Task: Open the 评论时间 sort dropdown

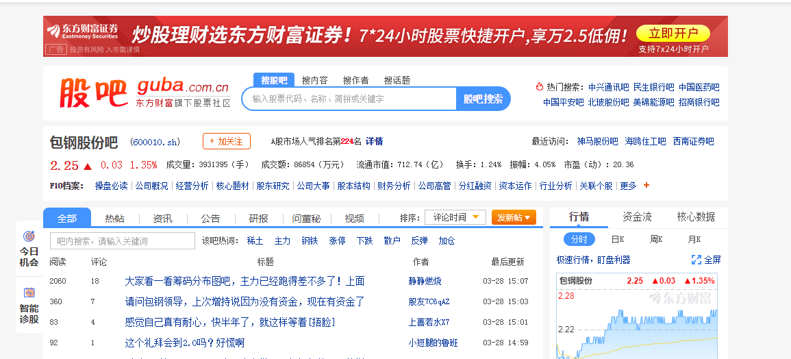Action: pos(455,217)
